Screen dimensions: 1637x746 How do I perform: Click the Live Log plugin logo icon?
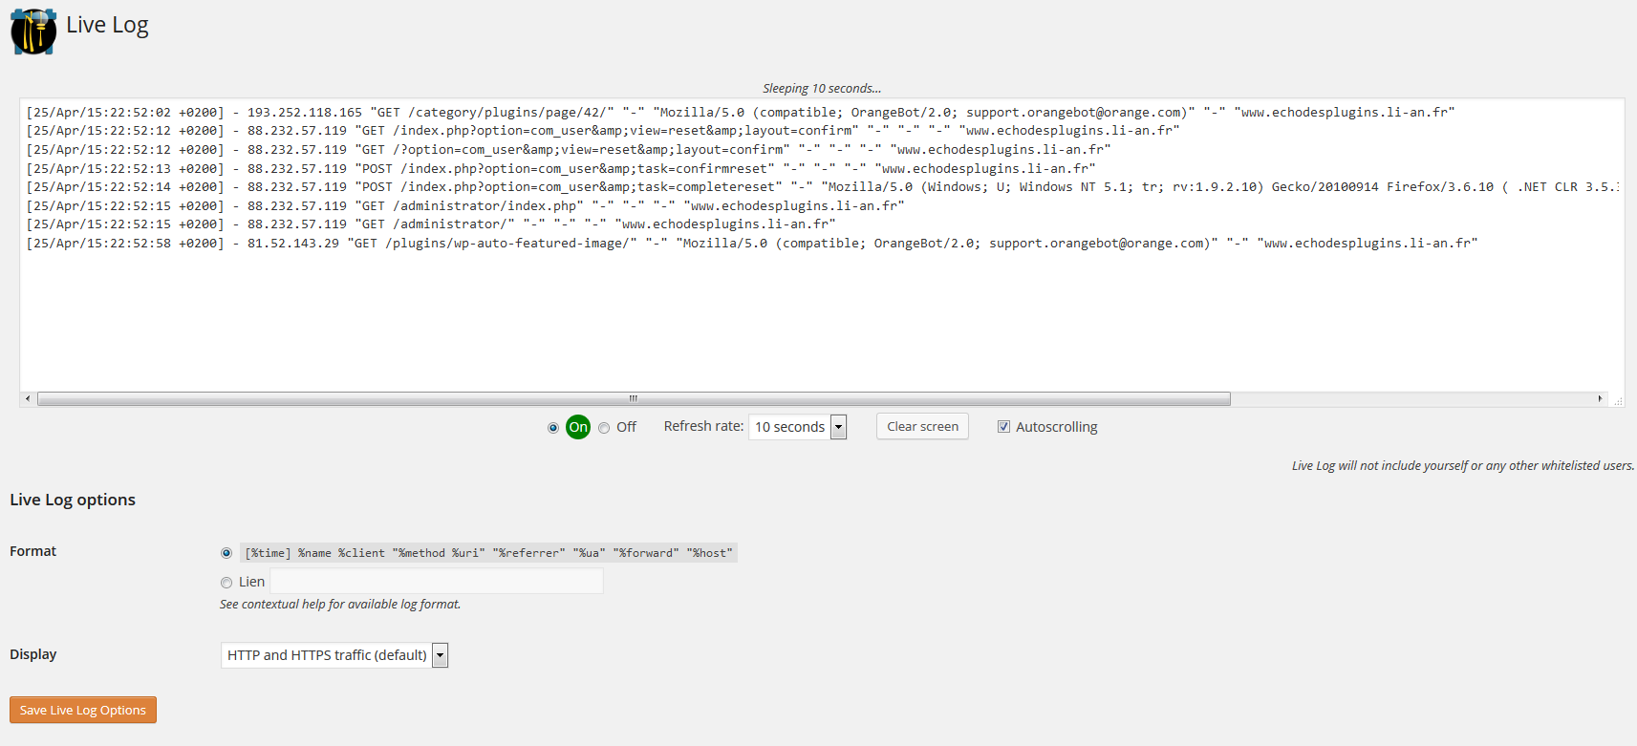coord(33,32)
